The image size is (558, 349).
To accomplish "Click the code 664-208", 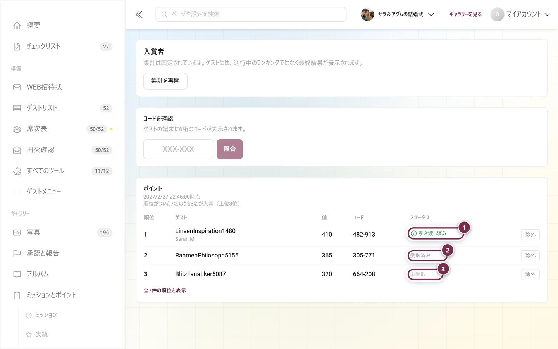I will pos(364,274).
